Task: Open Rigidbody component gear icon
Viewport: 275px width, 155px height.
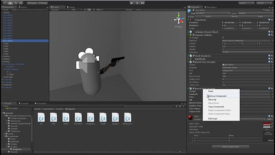Action: (x=272, y=59)
